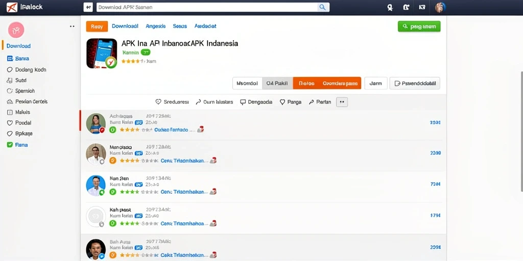Click the page vertical scrollbar

click(521, 132)
